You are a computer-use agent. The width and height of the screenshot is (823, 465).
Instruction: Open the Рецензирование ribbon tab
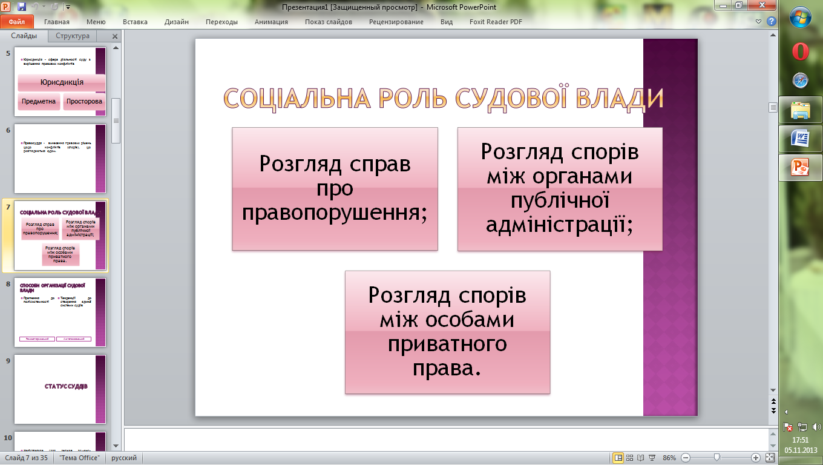tap(396, 22)
